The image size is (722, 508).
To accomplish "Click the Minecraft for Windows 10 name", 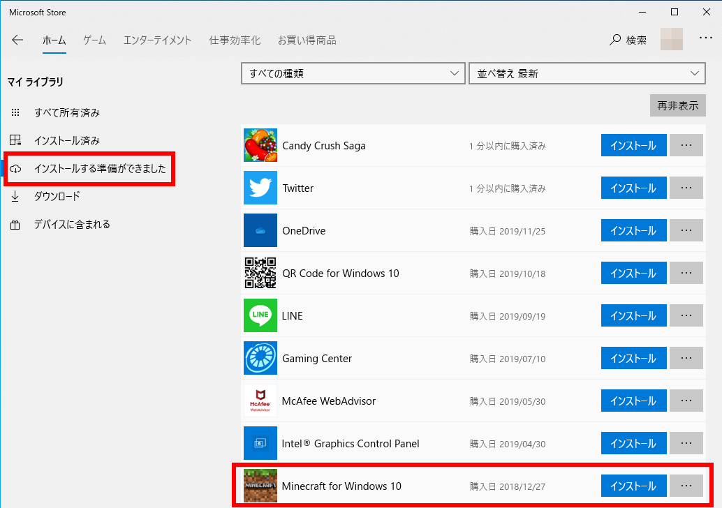I will 341,486.
